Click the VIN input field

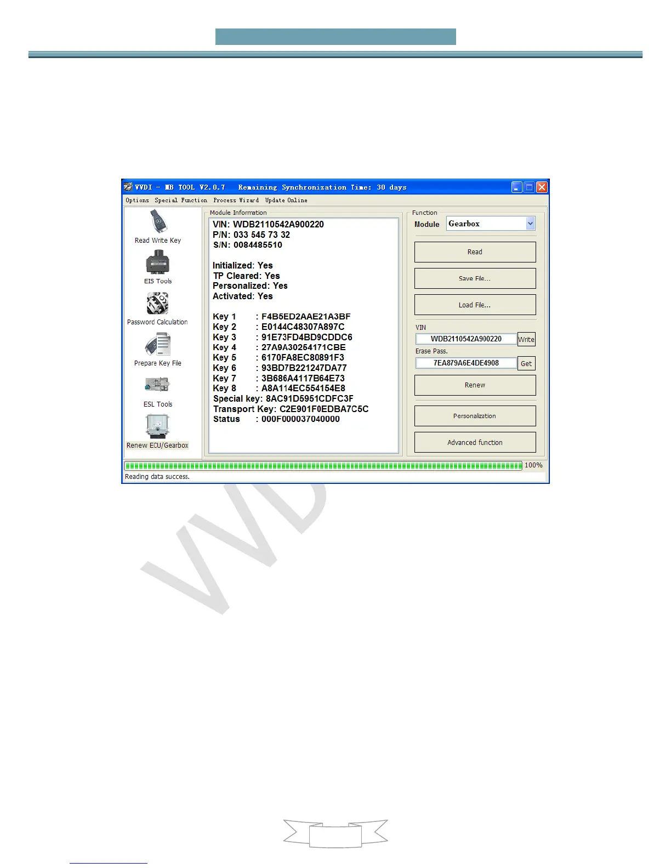point(466,339)
